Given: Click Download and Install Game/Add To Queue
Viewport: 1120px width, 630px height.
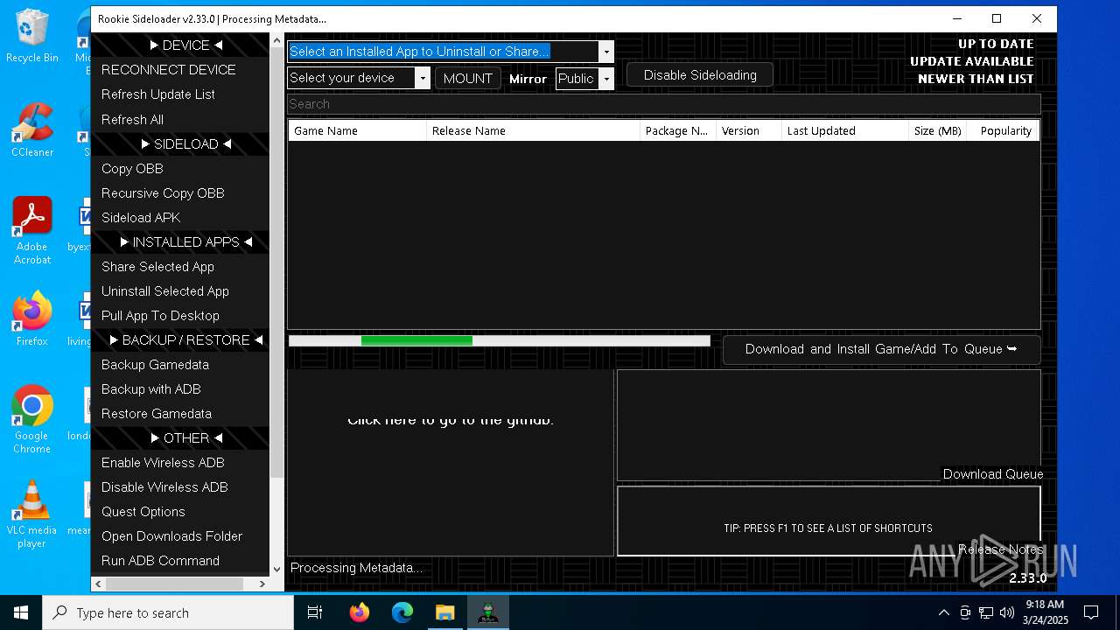Looking at the screenshot, I should pyautogui.click(x=881, y=349).
